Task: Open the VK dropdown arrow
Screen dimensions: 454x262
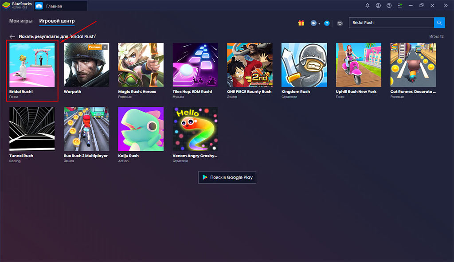Action: point(319,24)
